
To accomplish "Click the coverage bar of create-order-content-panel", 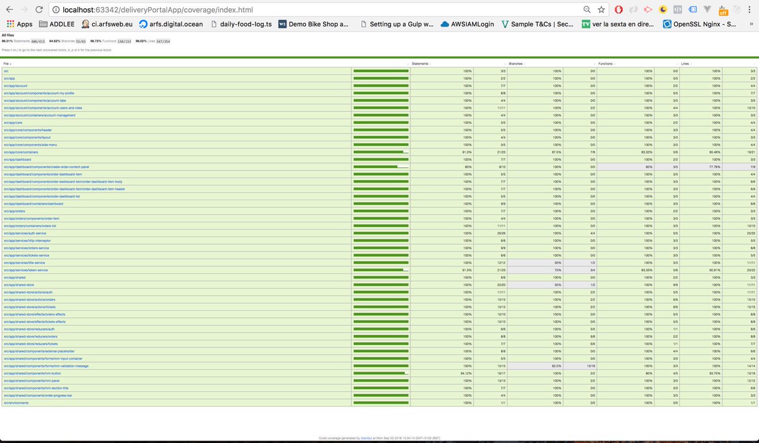I will pos(381,167).
